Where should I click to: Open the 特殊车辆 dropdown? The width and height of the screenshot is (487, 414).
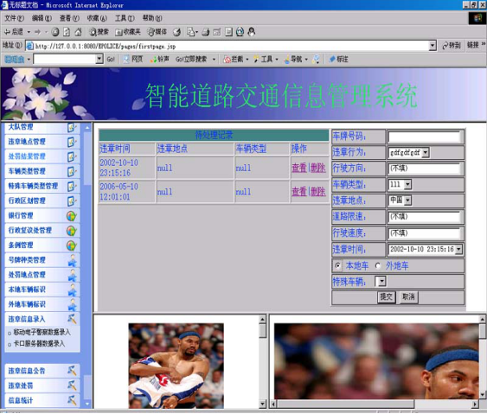[x=381, y=282]
